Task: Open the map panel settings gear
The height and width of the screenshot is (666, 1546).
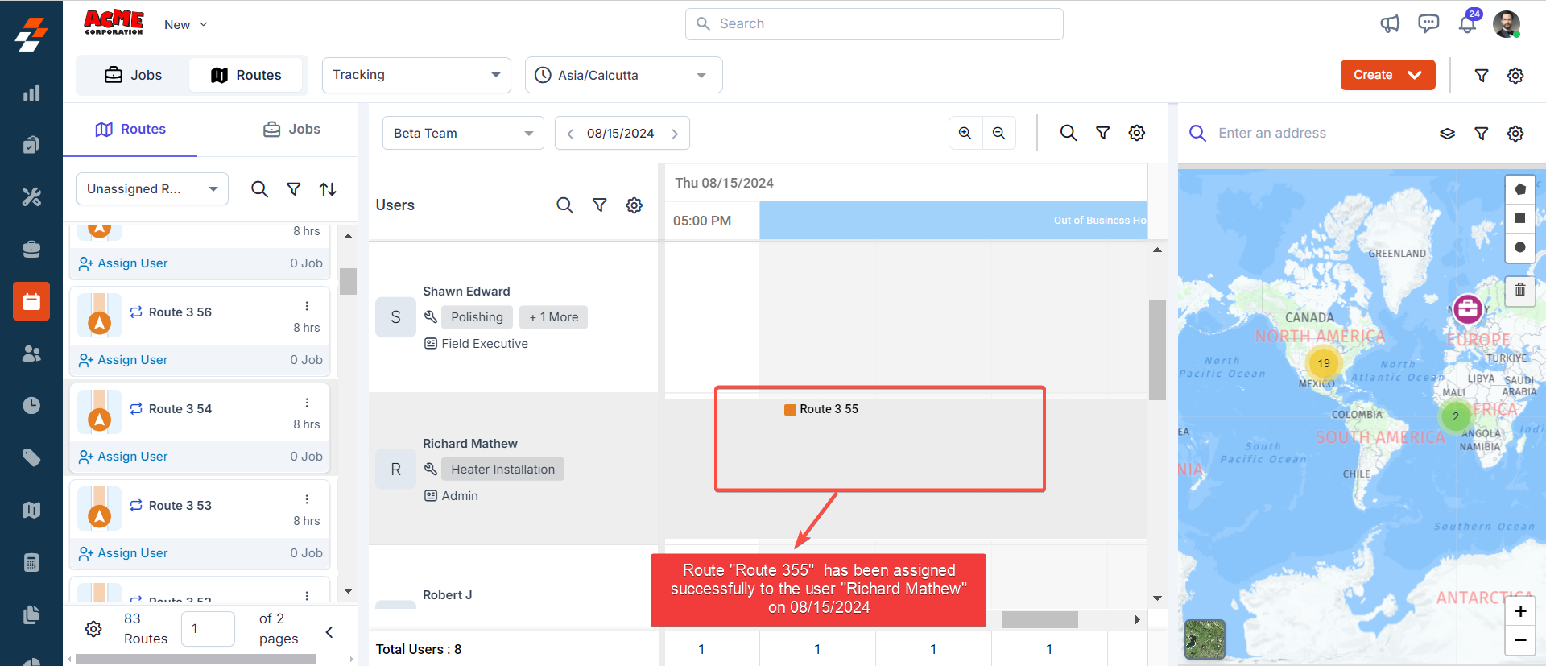Action: coord(1515,134)
